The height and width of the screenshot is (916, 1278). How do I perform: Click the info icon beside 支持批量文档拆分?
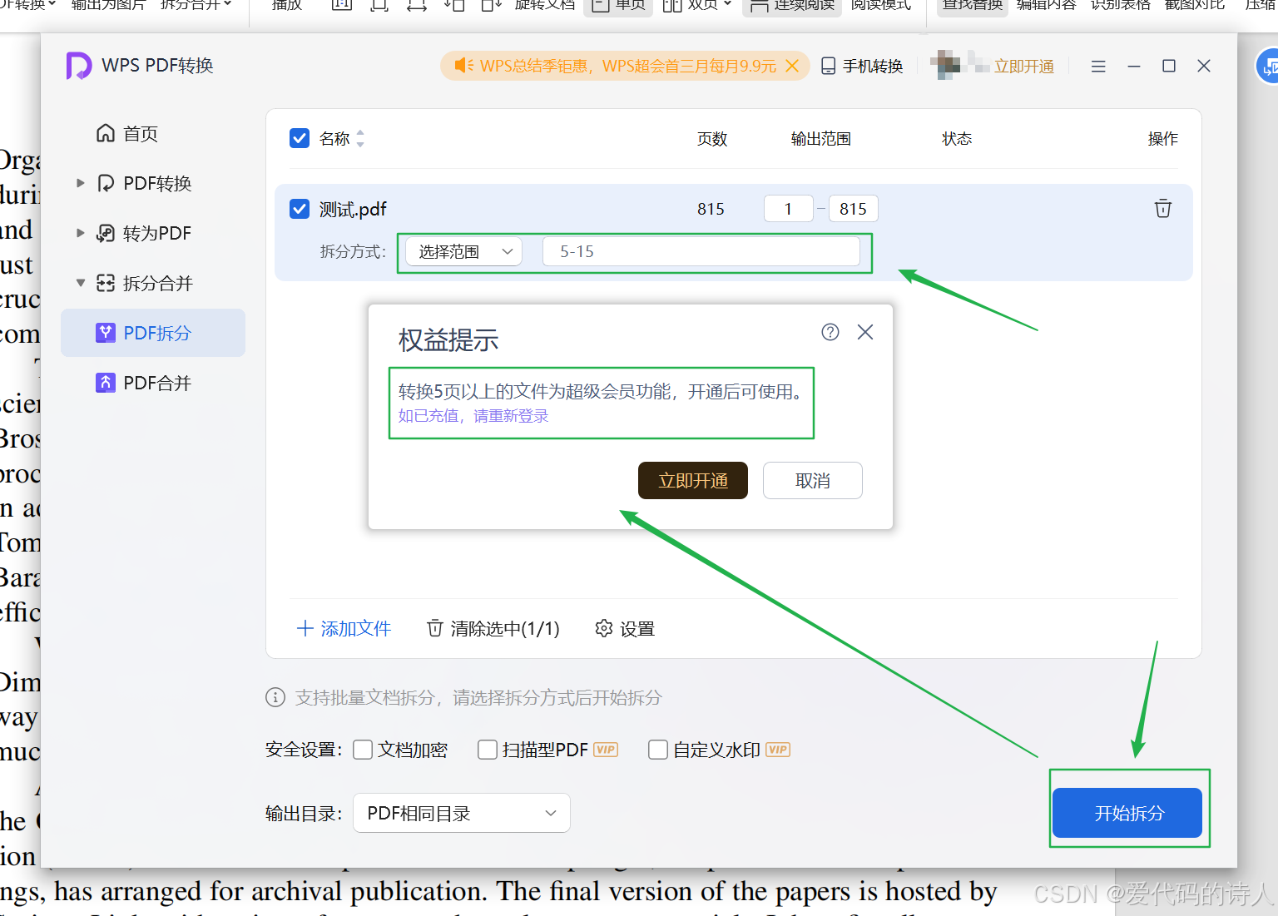click(x=275, y=697)
